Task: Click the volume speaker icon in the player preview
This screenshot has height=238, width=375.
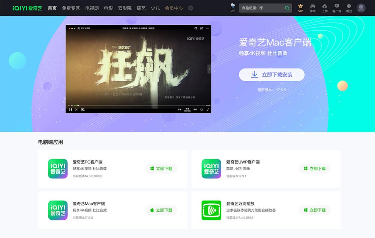Action: pos(202,110)
